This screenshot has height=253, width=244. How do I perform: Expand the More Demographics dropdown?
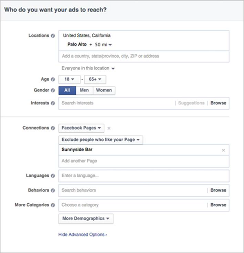tap(86, 218)
